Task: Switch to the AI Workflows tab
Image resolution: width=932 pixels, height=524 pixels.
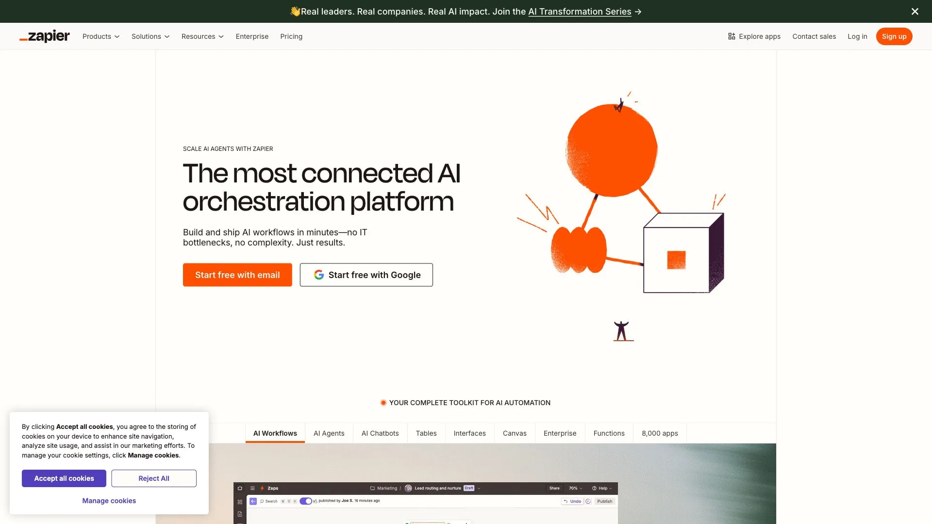Action: pyautogui.click(x=275, y=433)
